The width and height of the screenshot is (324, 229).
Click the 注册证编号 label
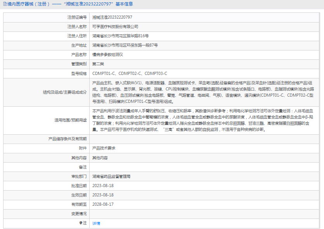coord(77,17)
